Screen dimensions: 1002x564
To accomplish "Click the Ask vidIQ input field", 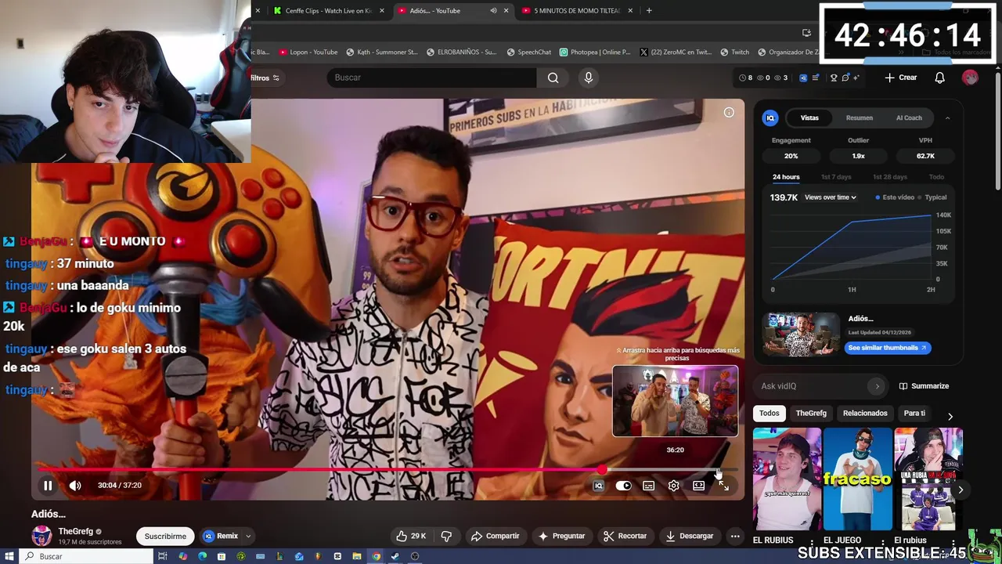I will point(813,386).
